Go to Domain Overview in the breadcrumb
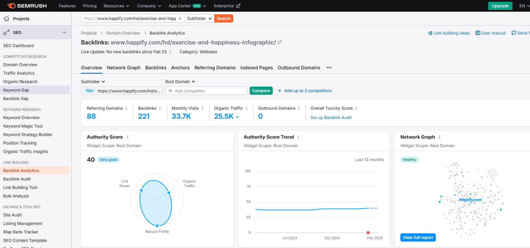The height and width of the screenshot is (248, 530). 123,33
